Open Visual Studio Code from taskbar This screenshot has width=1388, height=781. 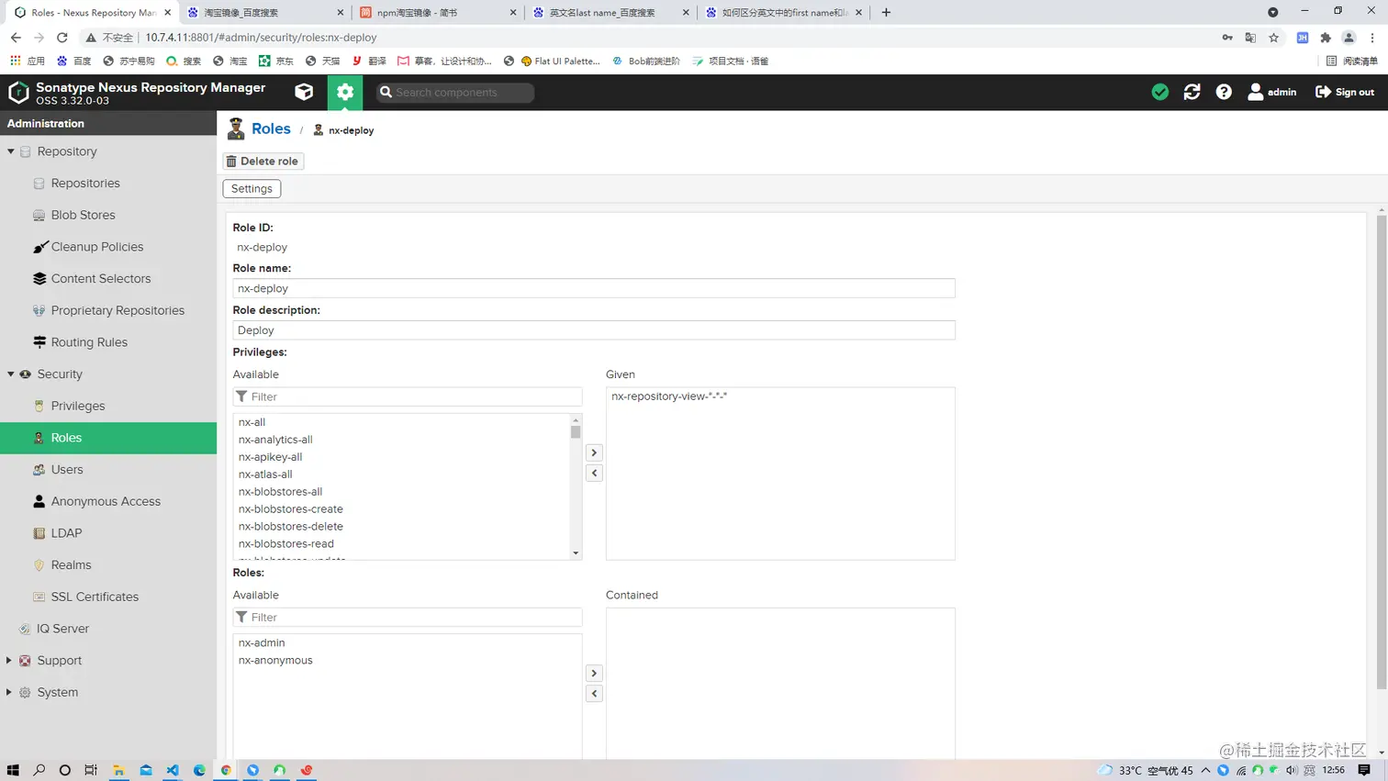point(173,770)
